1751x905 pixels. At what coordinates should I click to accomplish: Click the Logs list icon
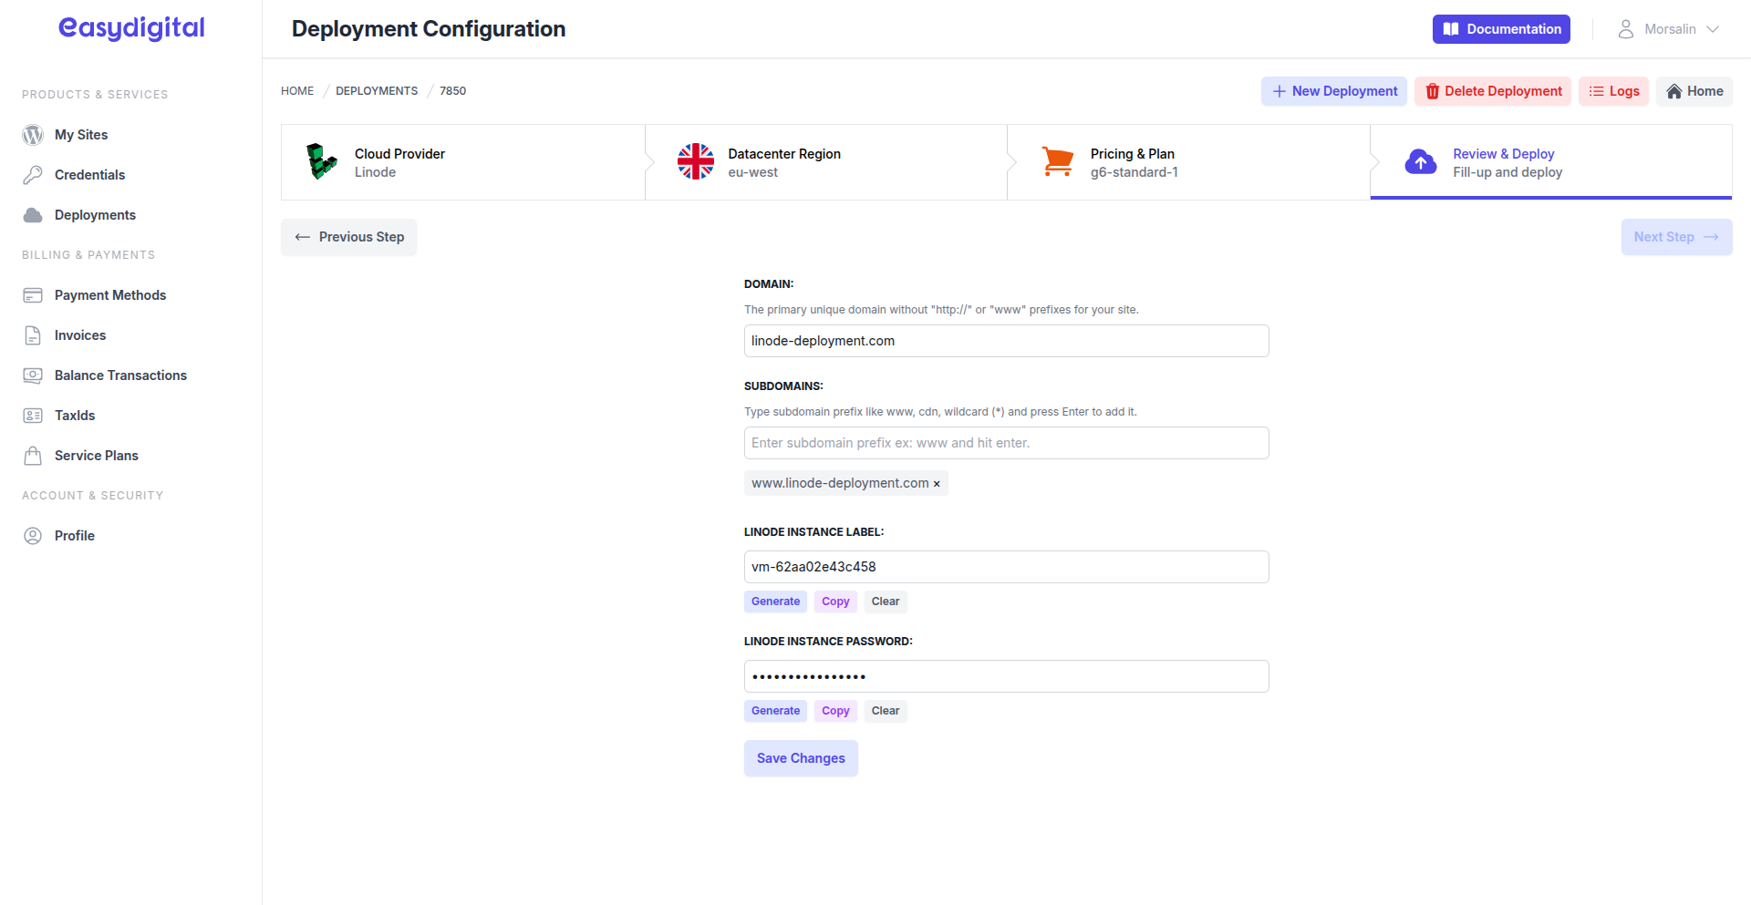click(x=1595, y=91)
